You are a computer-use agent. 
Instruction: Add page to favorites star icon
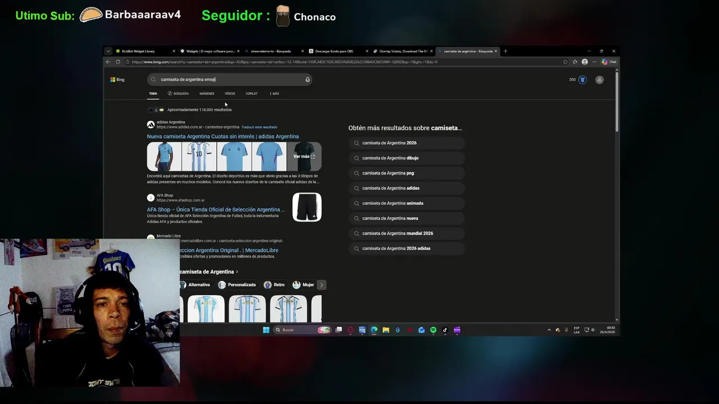(x=565, y=62)
